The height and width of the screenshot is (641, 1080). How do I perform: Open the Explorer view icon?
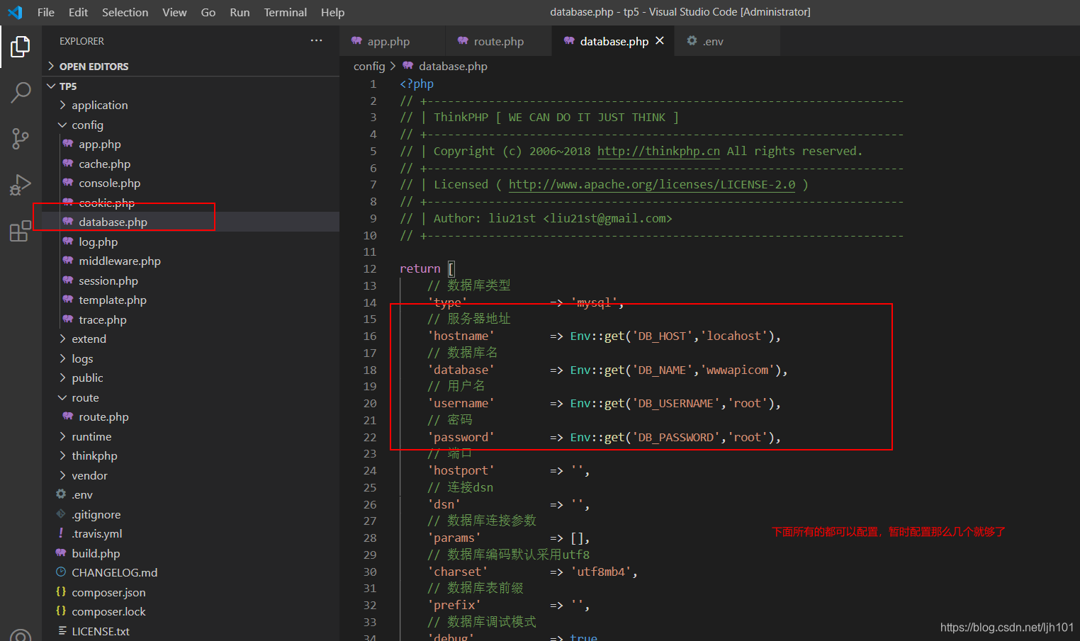click(x=21, y=47)
